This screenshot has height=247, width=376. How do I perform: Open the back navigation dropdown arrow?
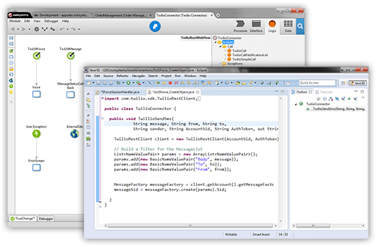18,30
